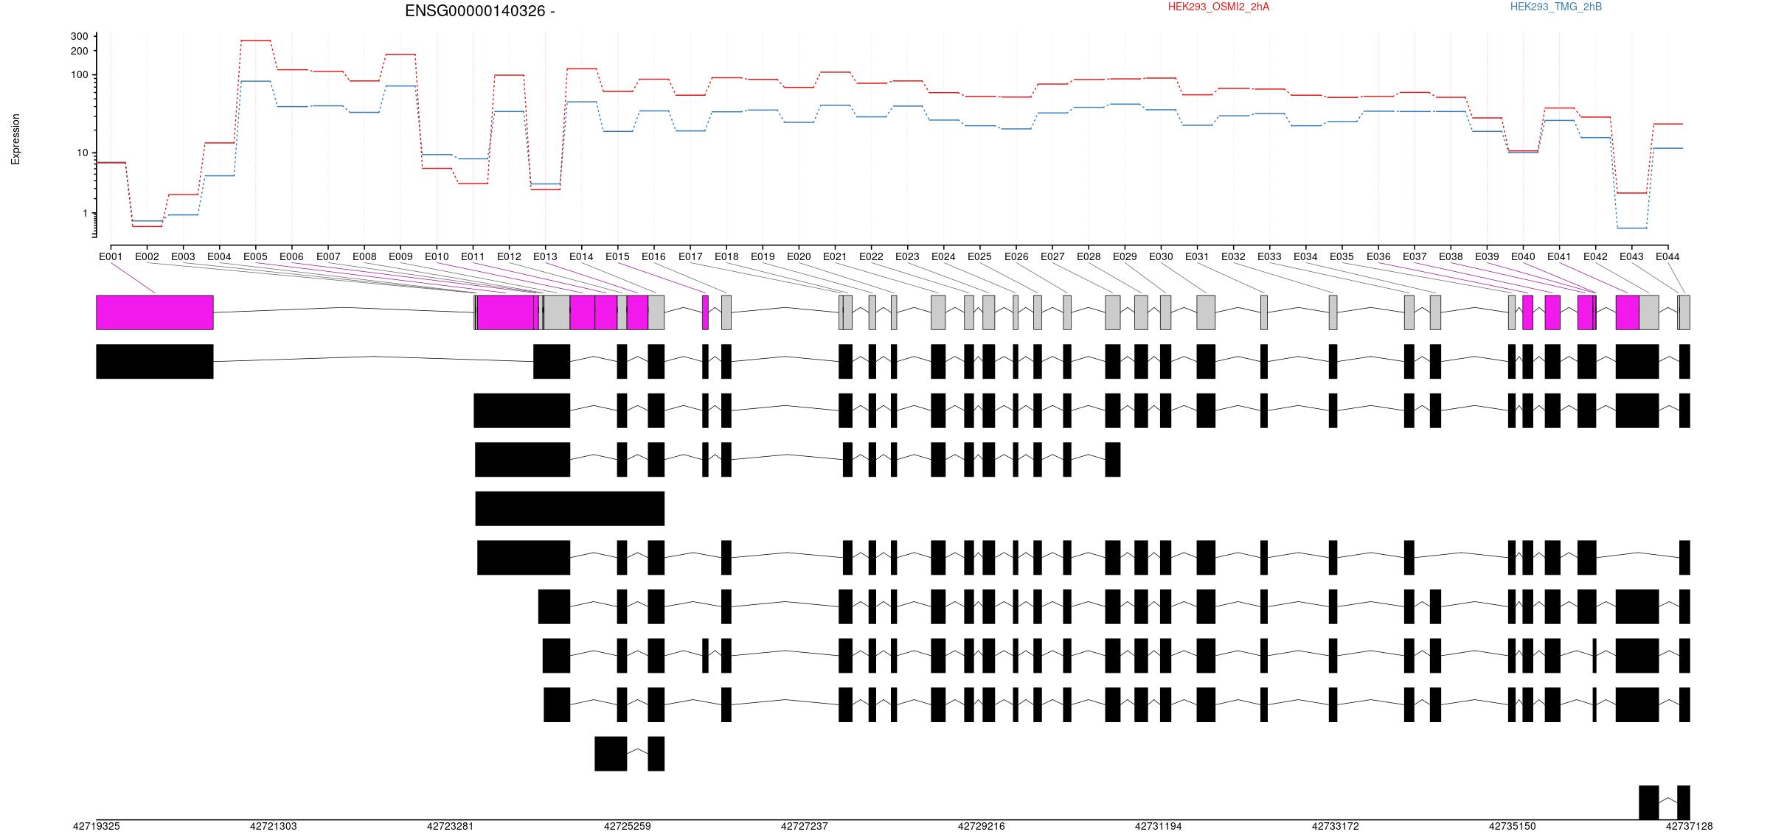1770x840 pixels.
Task: Click exon label E026
Action: tap(1016, 256)
